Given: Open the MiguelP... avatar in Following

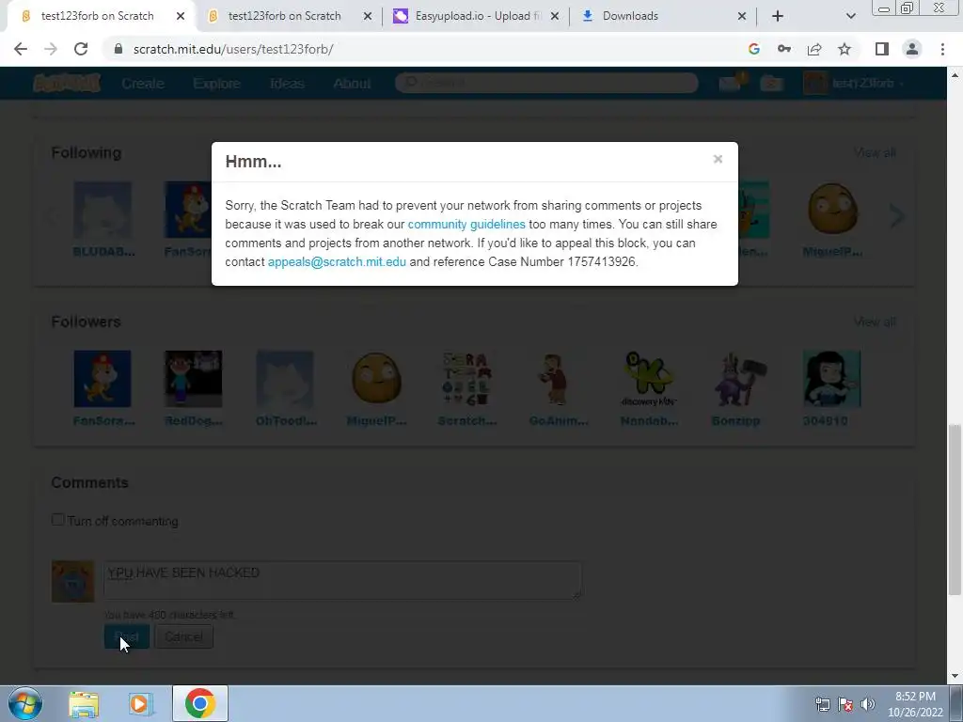Looking at the screenshot, I should (832, 210).
